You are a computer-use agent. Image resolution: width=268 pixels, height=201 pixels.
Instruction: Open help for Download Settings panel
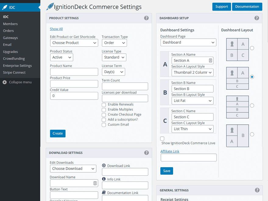pyautogui.click(x=146, y=153)
